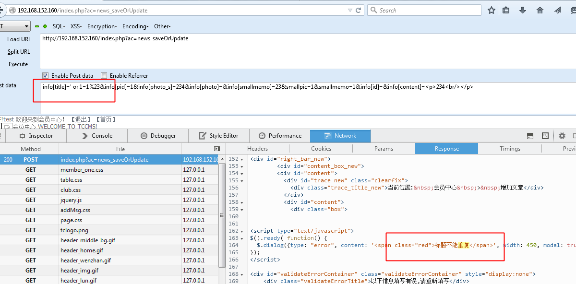Click the magnifier in the Search box
Screen dimensions: 576x284
pyautogui.click(x=374, y=10)
